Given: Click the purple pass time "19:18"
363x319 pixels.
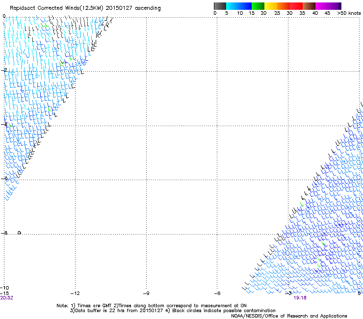Looking at the screenshot, I should tap(300, 298).
